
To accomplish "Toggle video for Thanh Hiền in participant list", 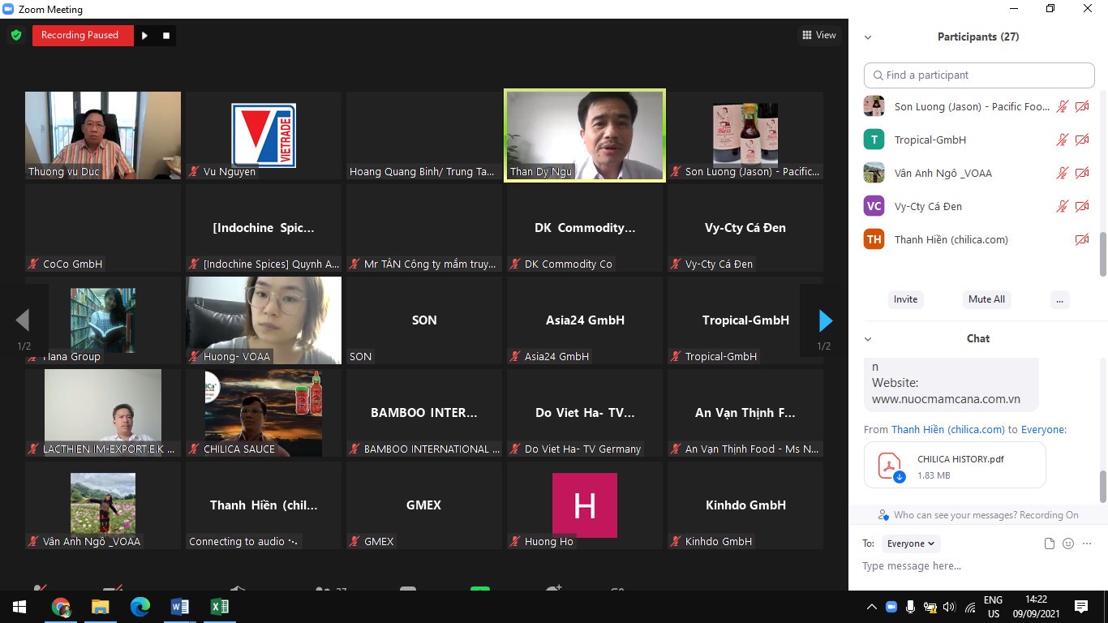I will 1081,240.
